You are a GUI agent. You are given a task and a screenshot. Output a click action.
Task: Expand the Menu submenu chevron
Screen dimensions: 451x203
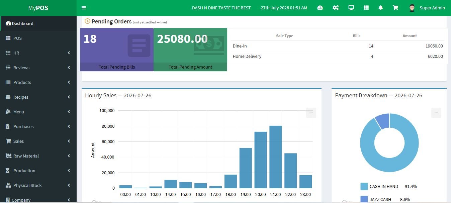pyautogui.click(x=69, y=112)
